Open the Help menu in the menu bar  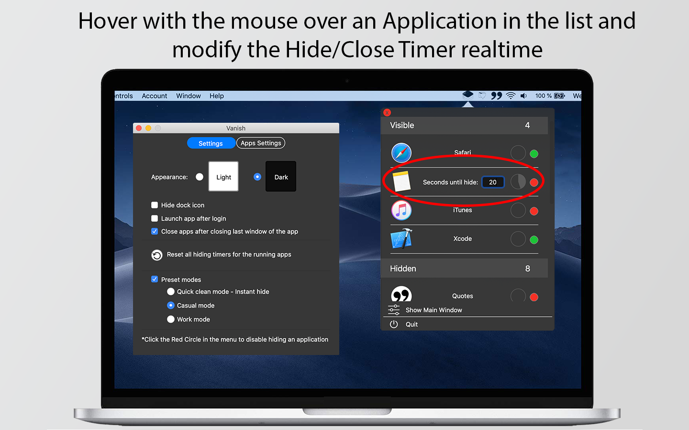[217, 96]
